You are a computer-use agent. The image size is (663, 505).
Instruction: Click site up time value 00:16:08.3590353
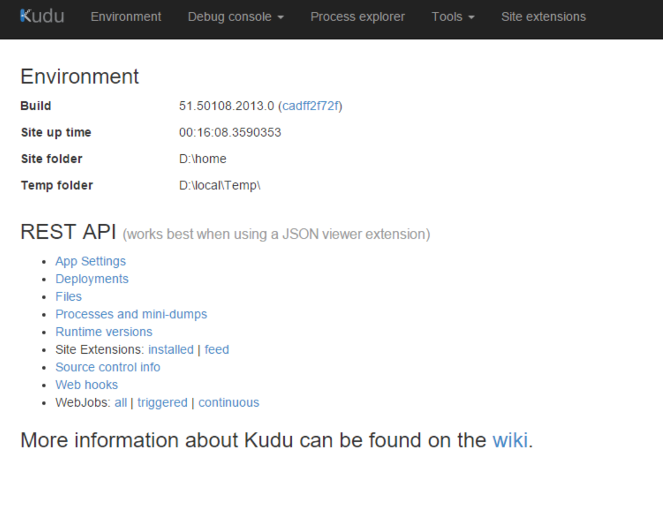coord(230,132)
